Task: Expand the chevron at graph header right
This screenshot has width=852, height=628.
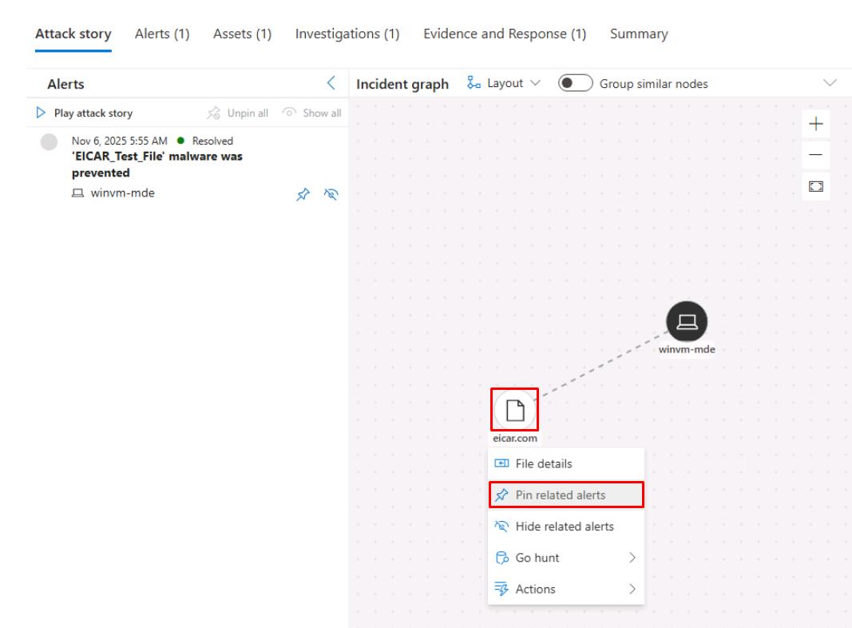Action: 829,84
